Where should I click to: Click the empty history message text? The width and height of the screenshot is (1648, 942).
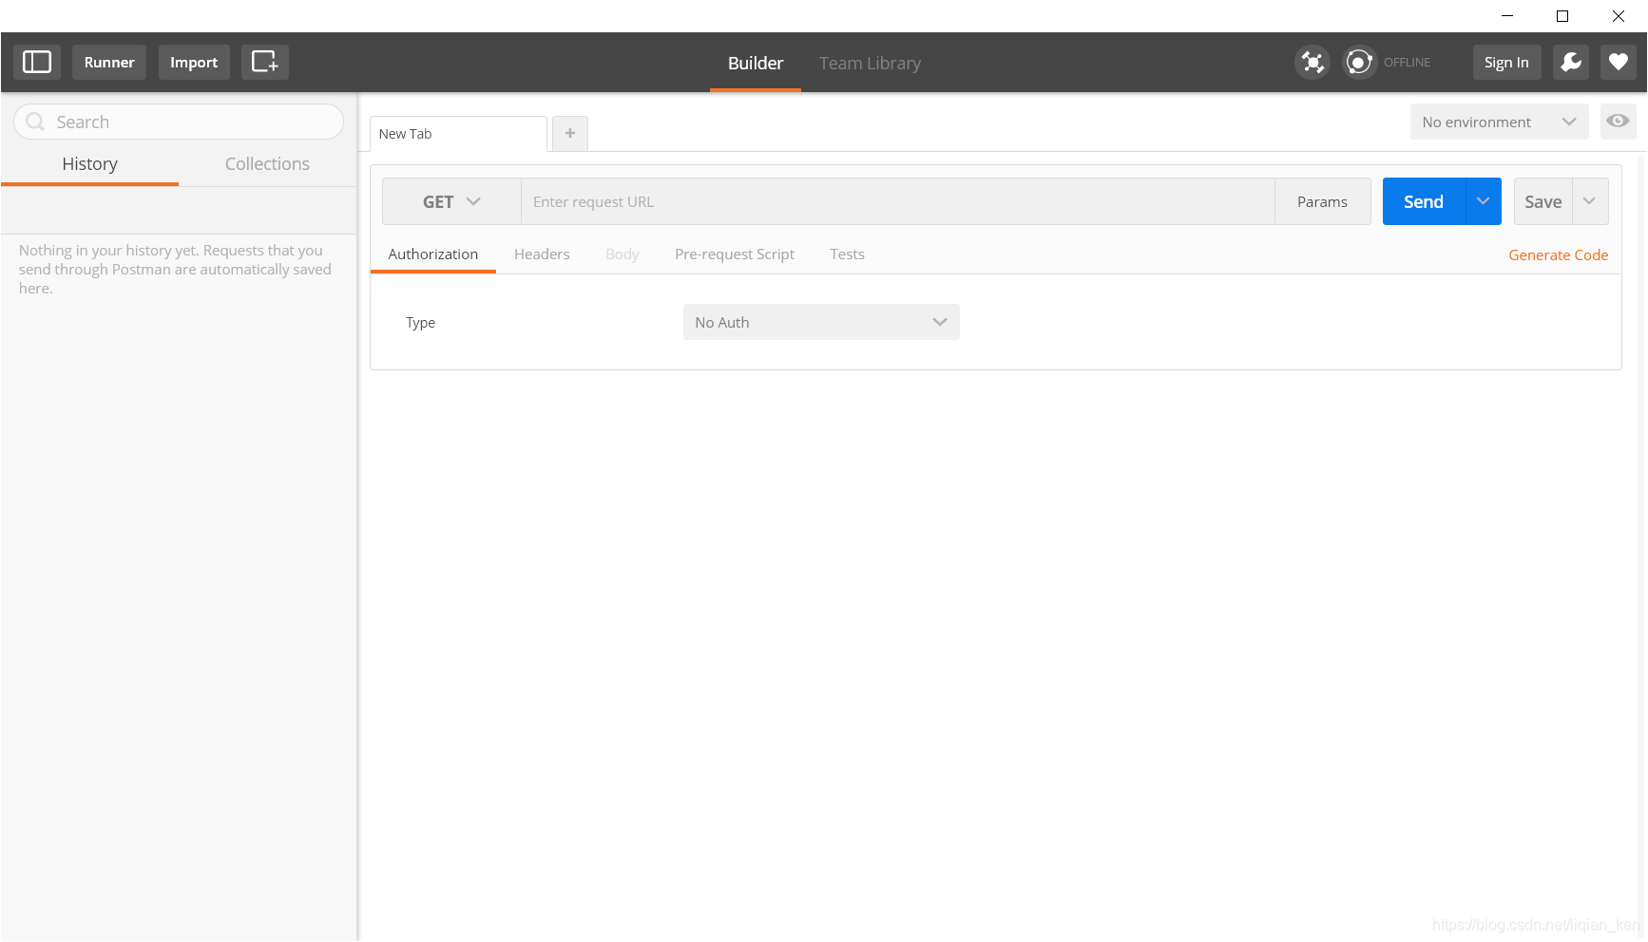175,269
